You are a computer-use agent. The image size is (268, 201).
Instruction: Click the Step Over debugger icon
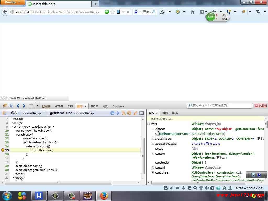point(129,113)
